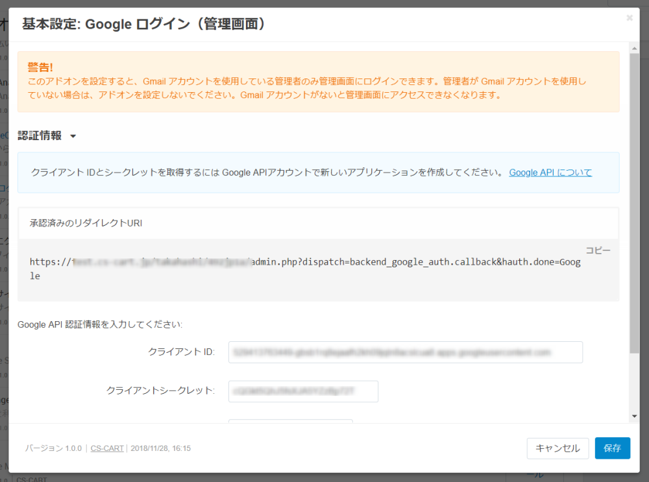Click the scrollbar up arrow
649x482 pixels.
(633, 47)
